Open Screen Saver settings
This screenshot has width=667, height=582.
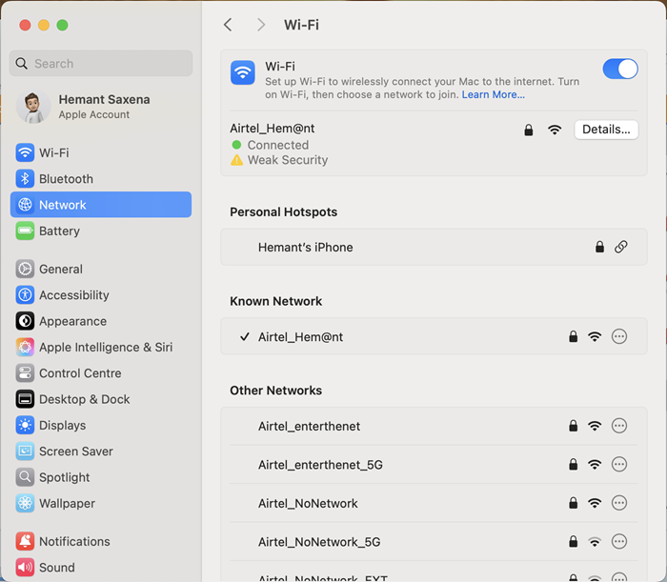[101, 452]
